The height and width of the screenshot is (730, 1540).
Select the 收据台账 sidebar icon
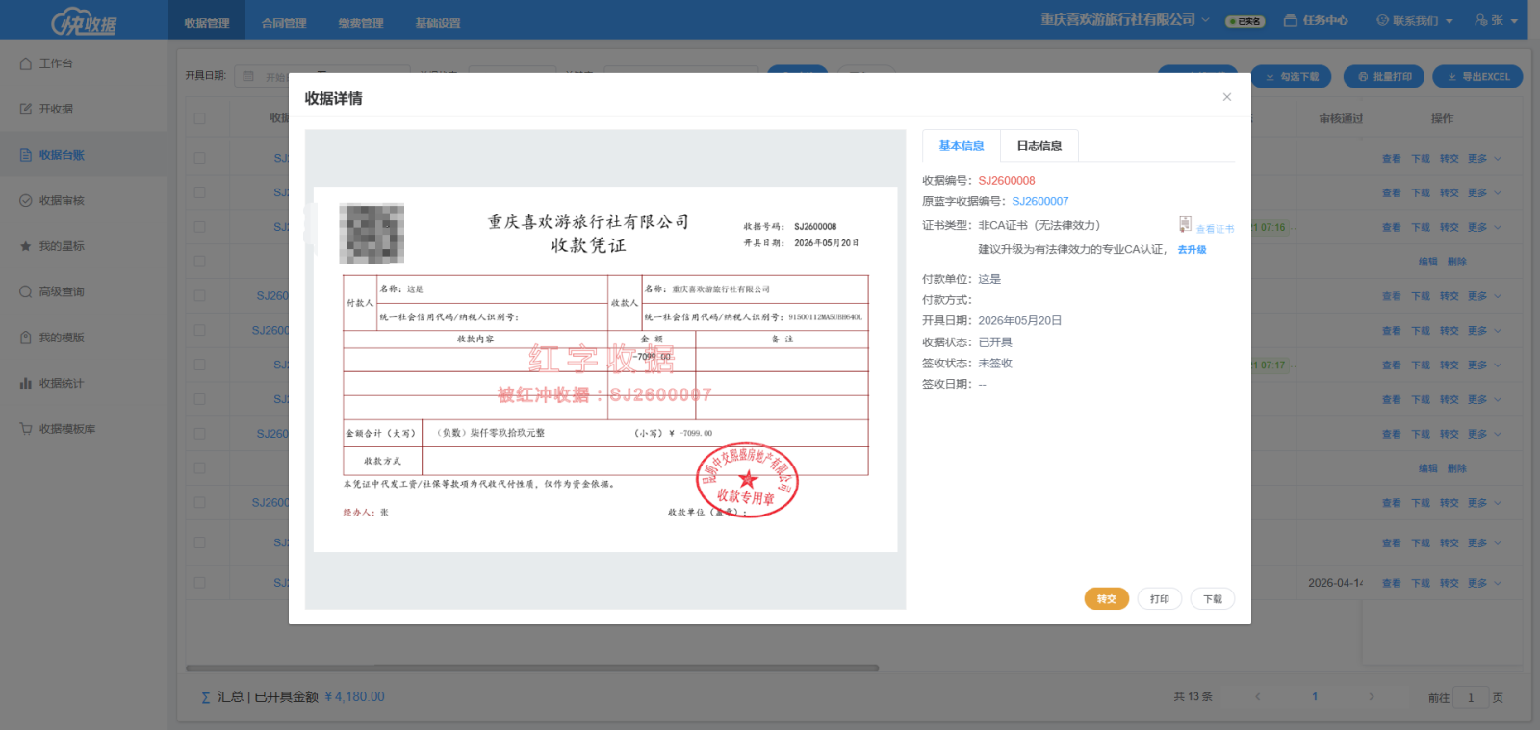pyautogui.click(x=26, y=155)
